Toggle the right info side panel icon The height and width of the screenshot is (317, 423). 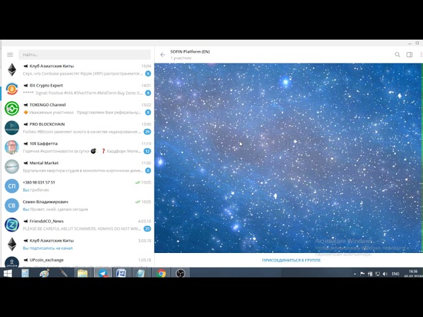tap(409, 55)
